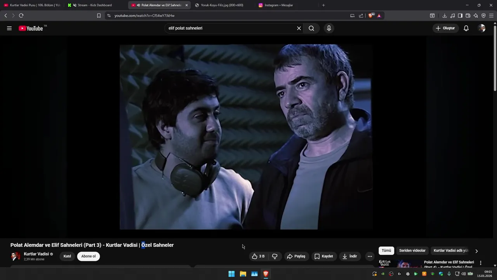Click the Oluştur create button
The height and width of the screenshot is (280, 497).
click(x=445, y=28)
